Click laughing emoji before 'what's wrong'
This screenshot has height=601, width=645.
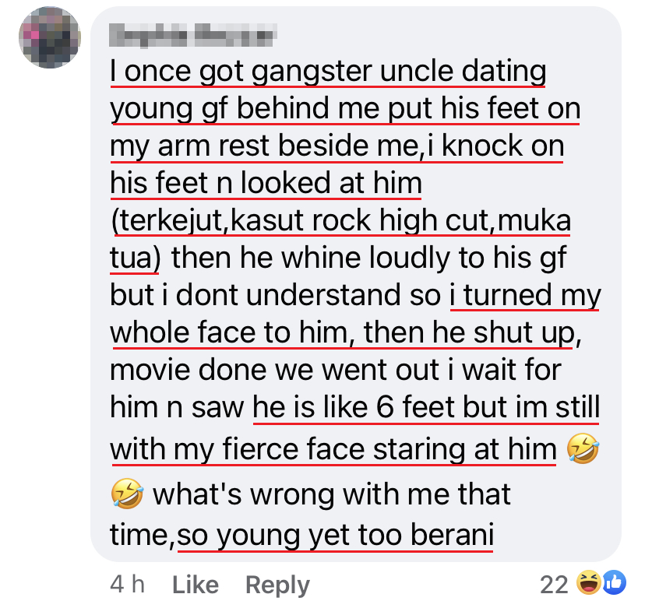[127, 494]
